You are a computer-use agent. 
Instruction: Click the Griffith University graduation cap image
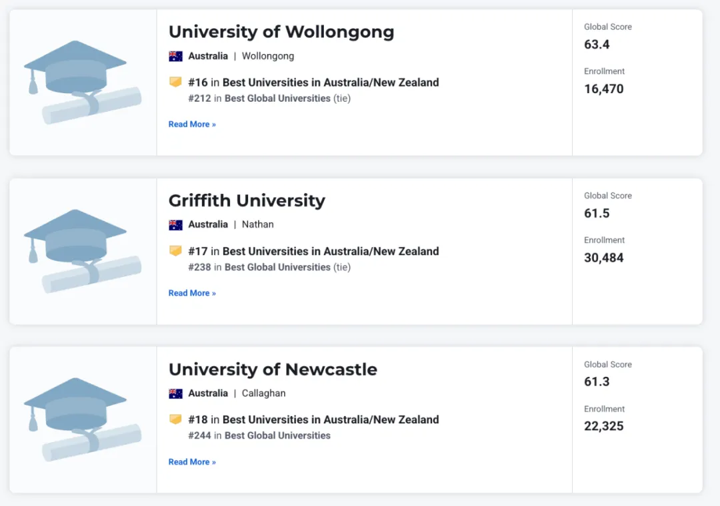pyautogui.click(x=83, y=251)
